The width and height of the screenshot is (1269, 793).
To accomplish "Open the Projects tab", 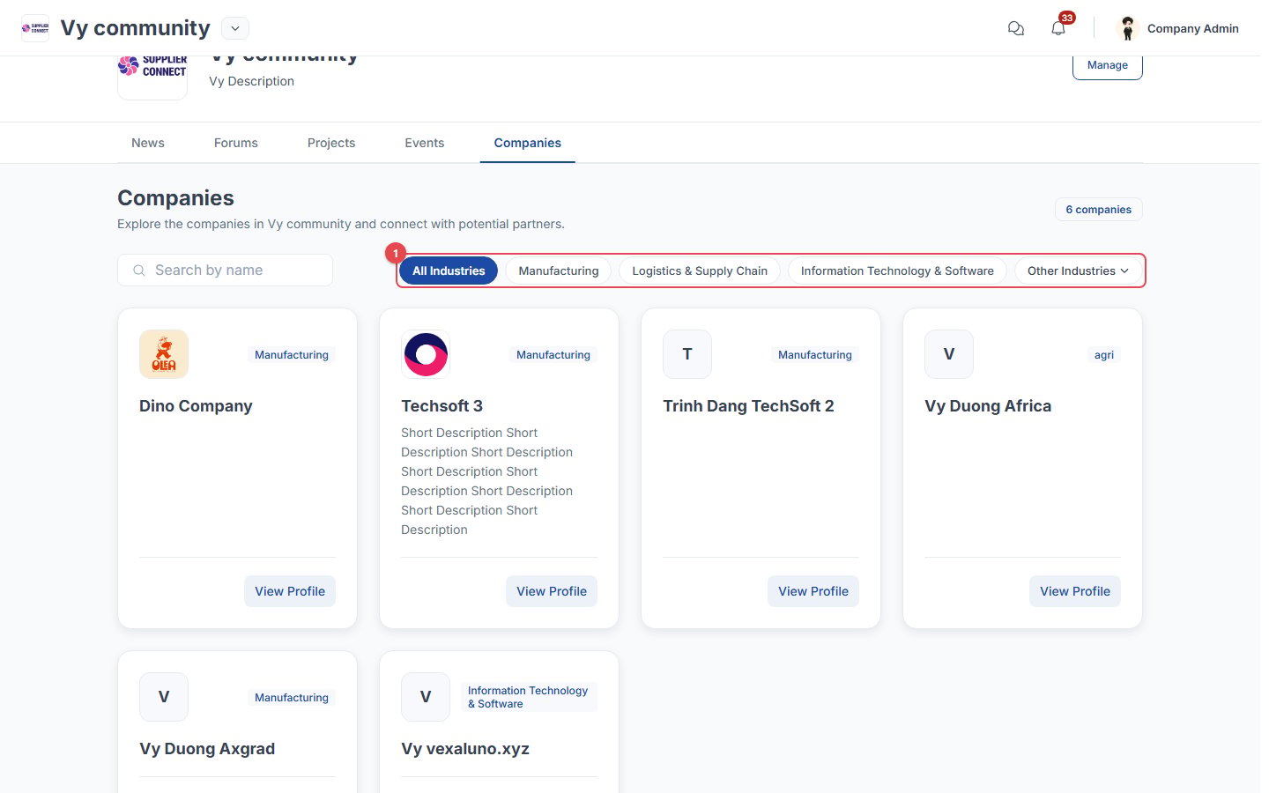I will click(331, 143).
